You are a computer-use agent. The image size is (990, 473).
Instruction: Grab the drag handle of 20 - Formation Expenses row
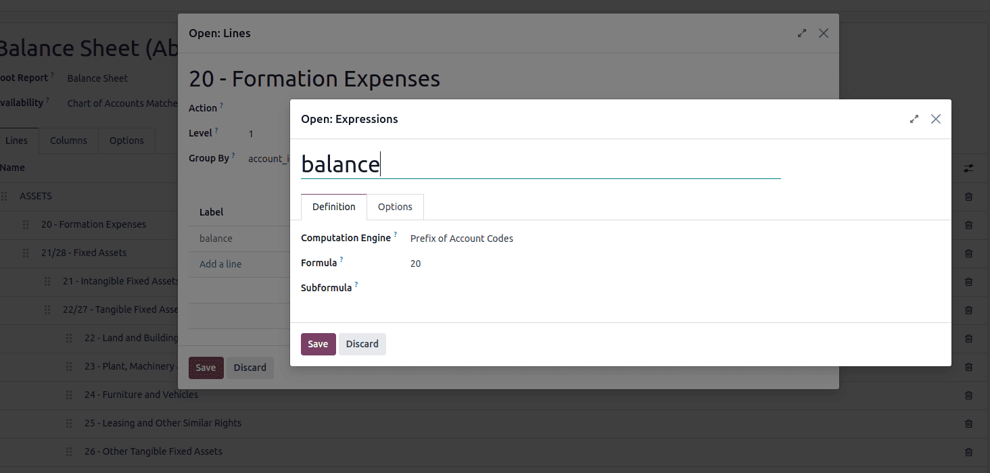coord(26,224)
